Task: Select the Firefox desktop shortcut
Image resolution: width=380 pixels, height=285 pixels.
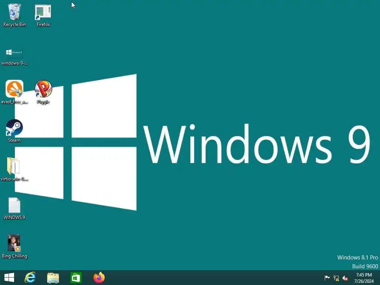Action: pyautogui.click(x=43, y=15)
